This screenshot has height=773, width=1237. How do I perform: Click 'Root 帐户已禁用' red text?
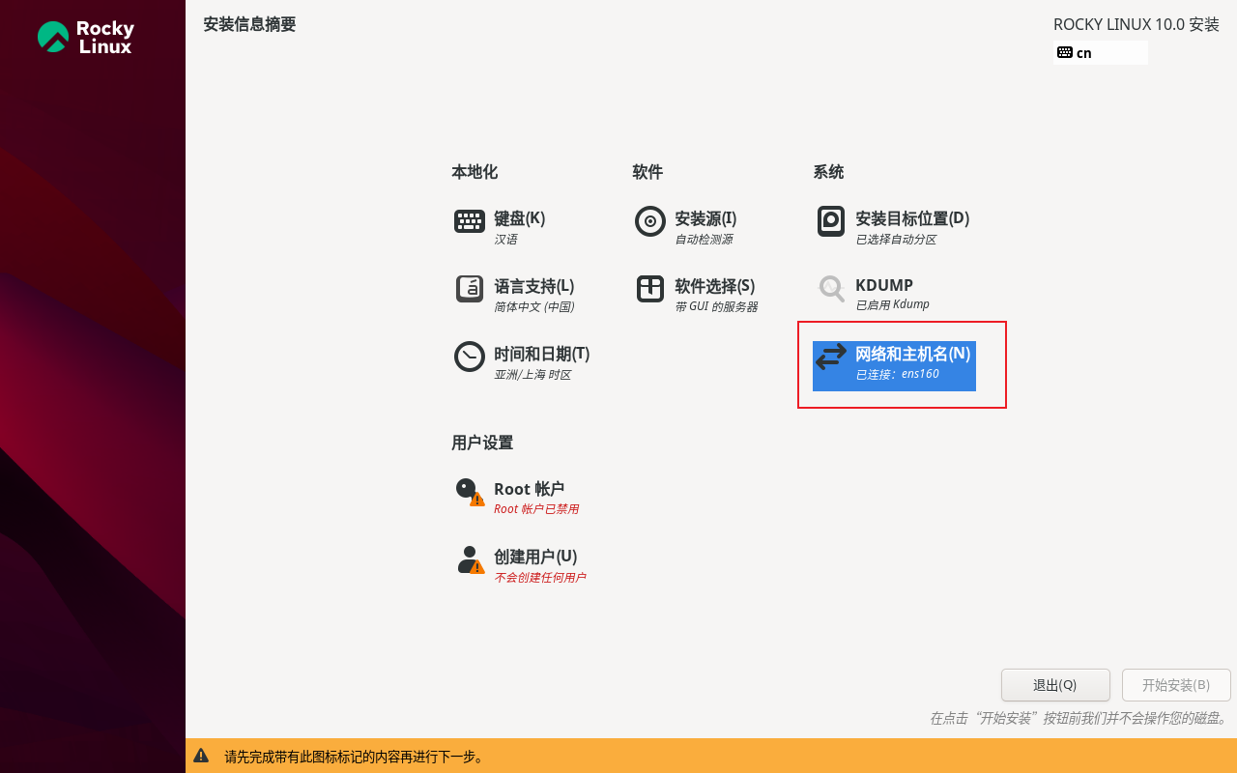pos(536,509)
